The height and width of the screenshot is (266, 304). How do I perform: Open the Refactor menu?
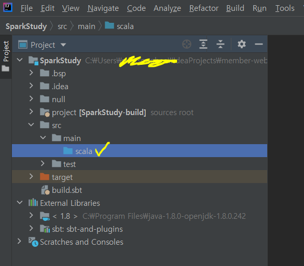(x=204, y=8)
